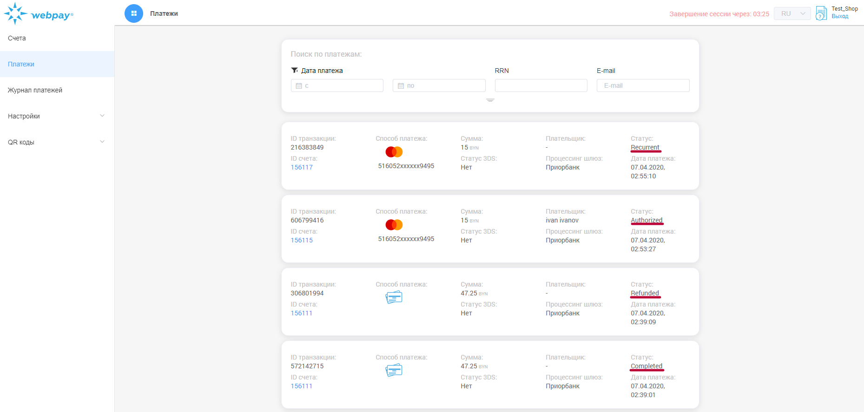Click the RRN search field

(x=541, y=85)
